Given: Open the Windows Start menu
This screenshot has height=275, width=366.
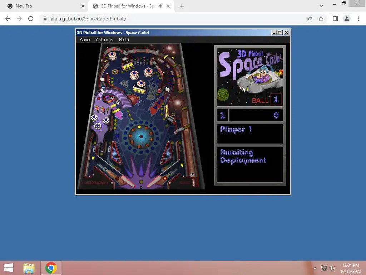Looking at the screenshot, I should pyautogui.click(x=9, y=268).
